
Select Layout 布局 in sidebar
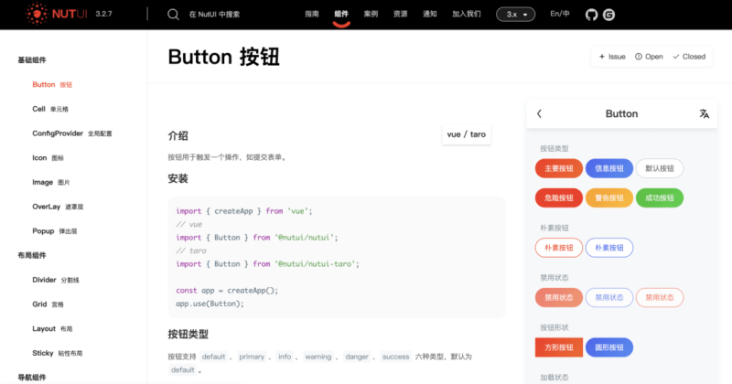tap(52, 328)
